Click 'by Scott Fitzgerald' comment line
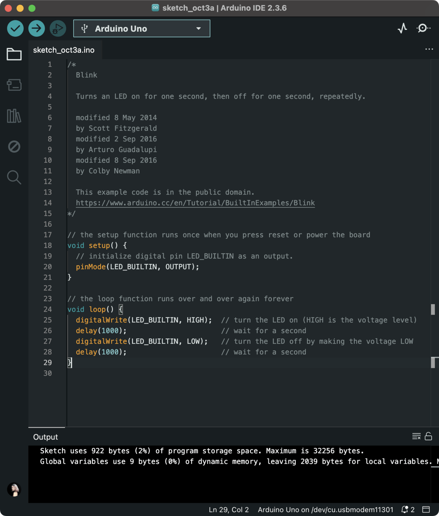 point(116,128)
